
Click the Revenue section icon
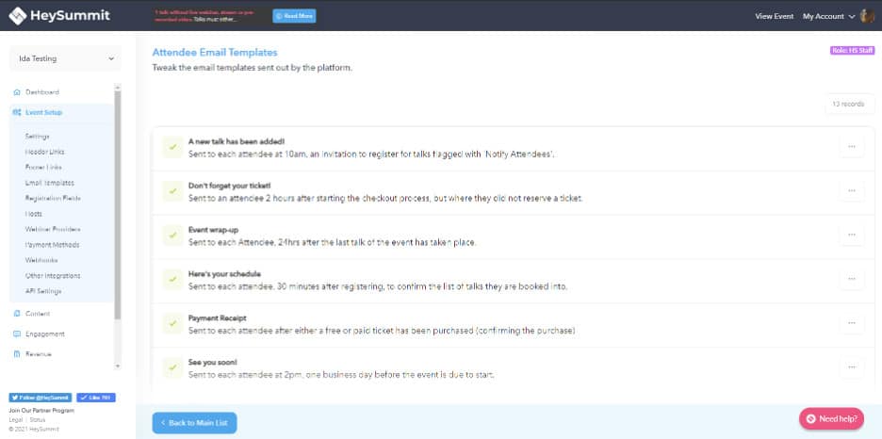[17, 354]
